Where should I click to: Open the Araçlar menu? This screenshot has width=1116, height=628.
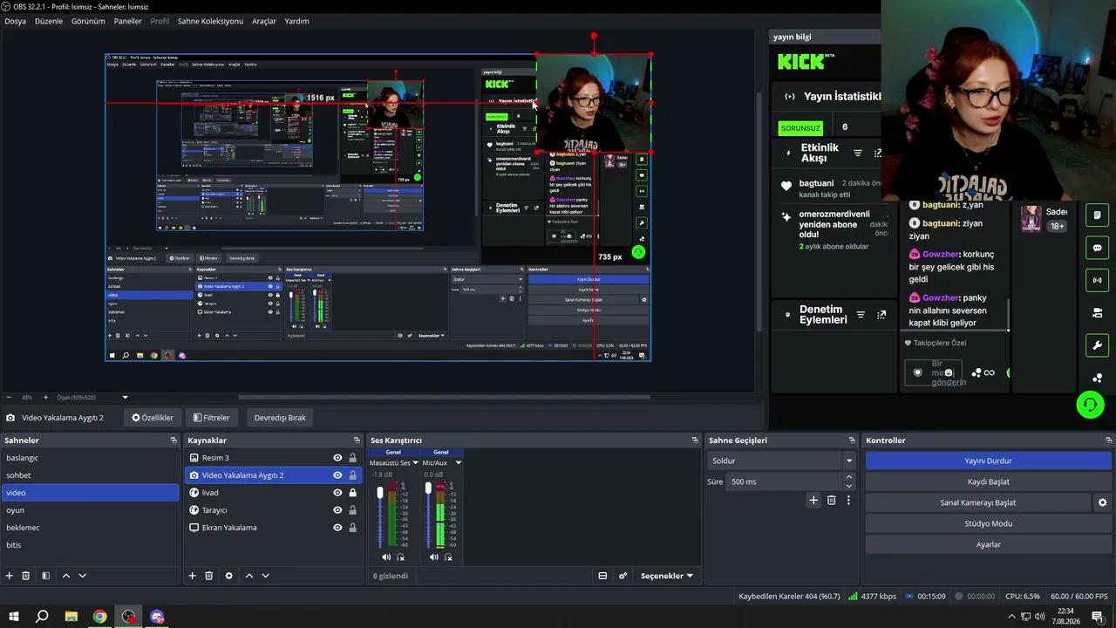pos(264,21)
